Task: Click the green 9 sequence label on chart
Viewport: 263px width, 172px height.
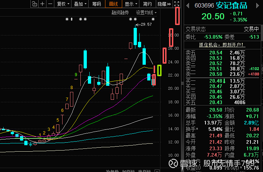Action: point(76,74)
